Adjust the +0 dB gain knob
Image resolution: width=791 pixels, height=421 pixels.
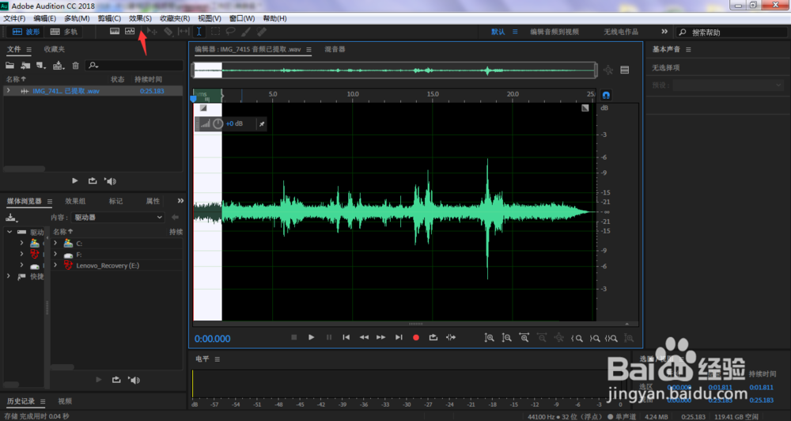pos(218,123)
